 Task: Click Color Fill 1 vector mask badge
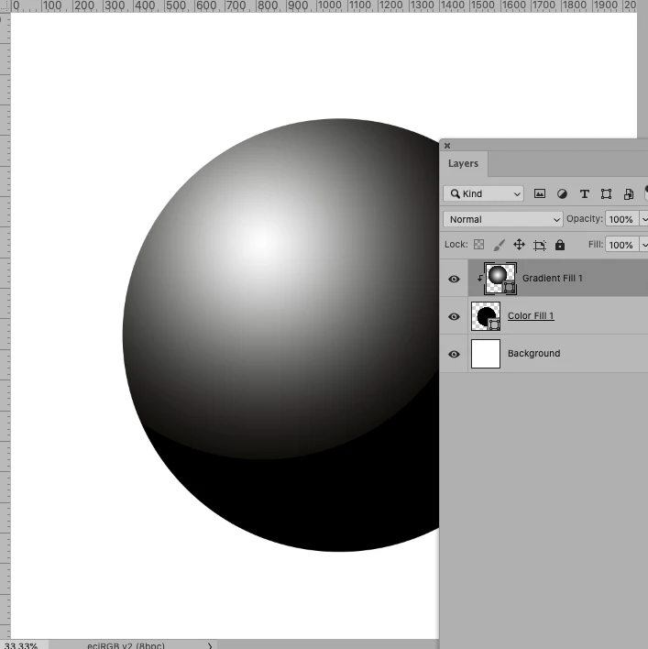(494, 324)
